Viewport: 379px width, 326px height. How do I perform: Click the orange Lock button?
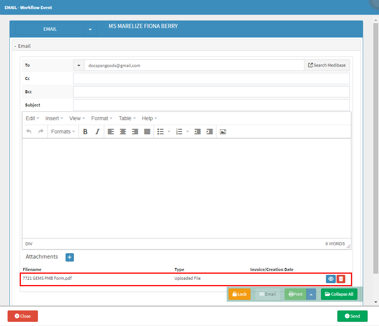click(239, 294)
